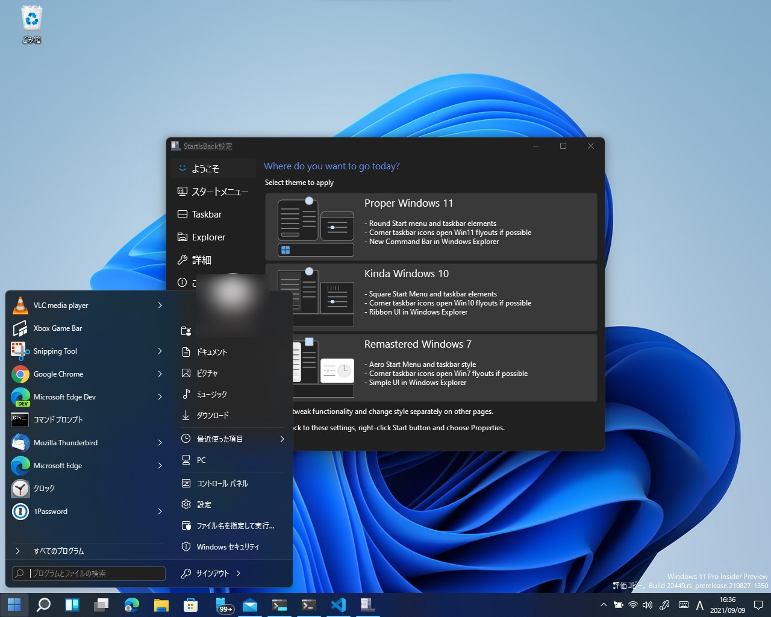Expand すべてのプログラム list
The width and height of the screenshot is (771, 617).
[x=87, y=551]
